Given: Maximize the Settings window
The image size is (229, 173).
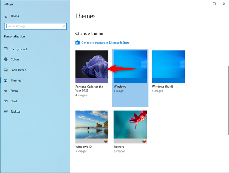Looking at the screenshot, I should pos(214,4).
